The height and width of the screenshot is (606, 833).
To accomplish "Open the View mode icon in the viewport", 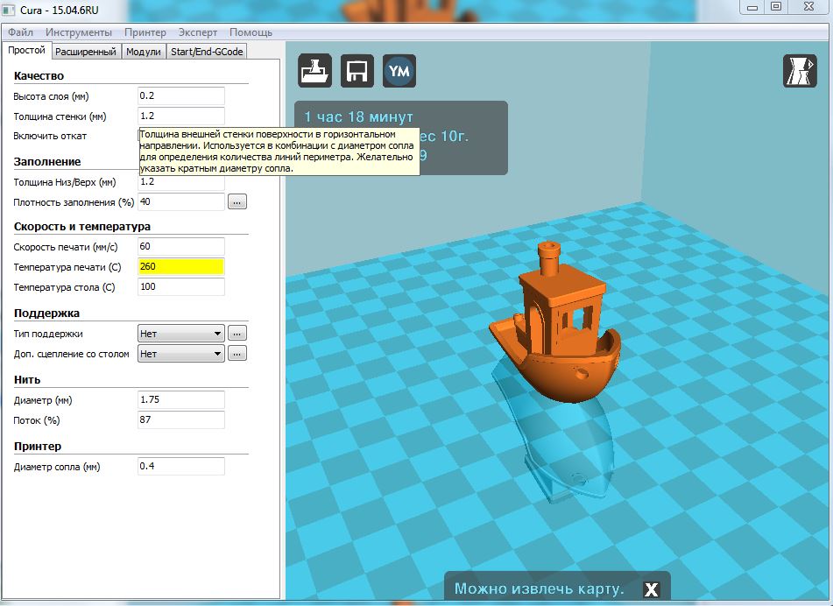I will (x=799, y=71).
